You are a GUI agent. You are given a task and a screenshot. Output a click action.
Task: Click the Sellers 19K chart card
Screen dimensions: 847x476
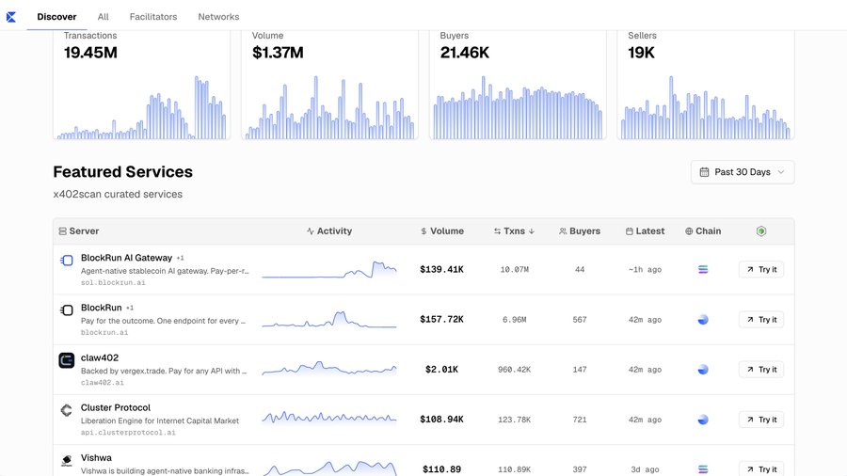(706, 85)
